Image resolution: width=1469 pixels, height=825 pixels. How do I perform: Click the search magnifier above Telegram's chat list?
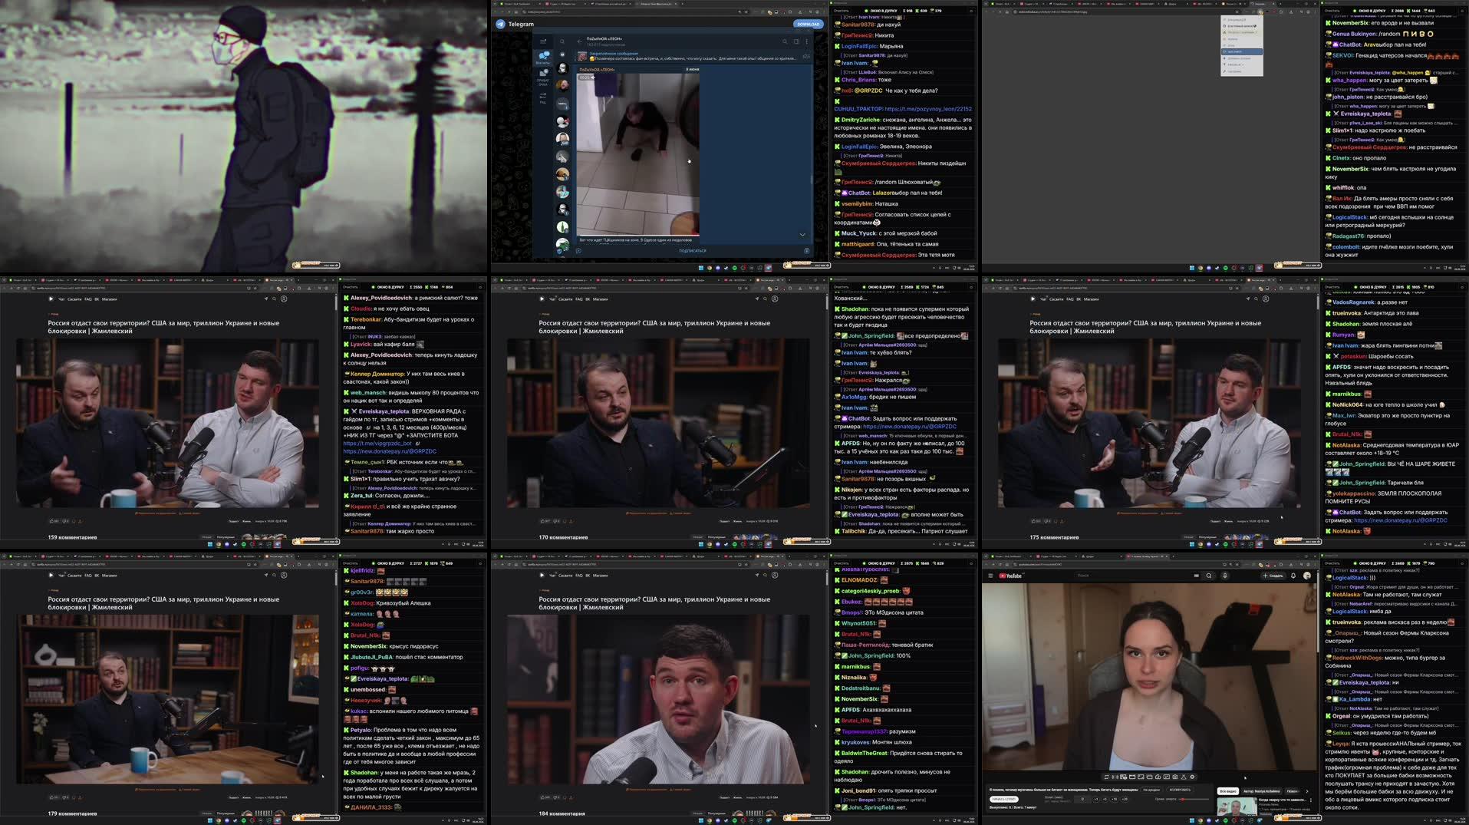[x=562, y=41]
